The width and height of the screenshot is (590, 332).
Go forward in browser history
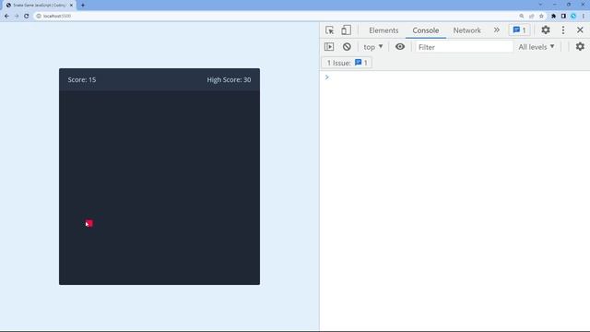click(17, 17)
